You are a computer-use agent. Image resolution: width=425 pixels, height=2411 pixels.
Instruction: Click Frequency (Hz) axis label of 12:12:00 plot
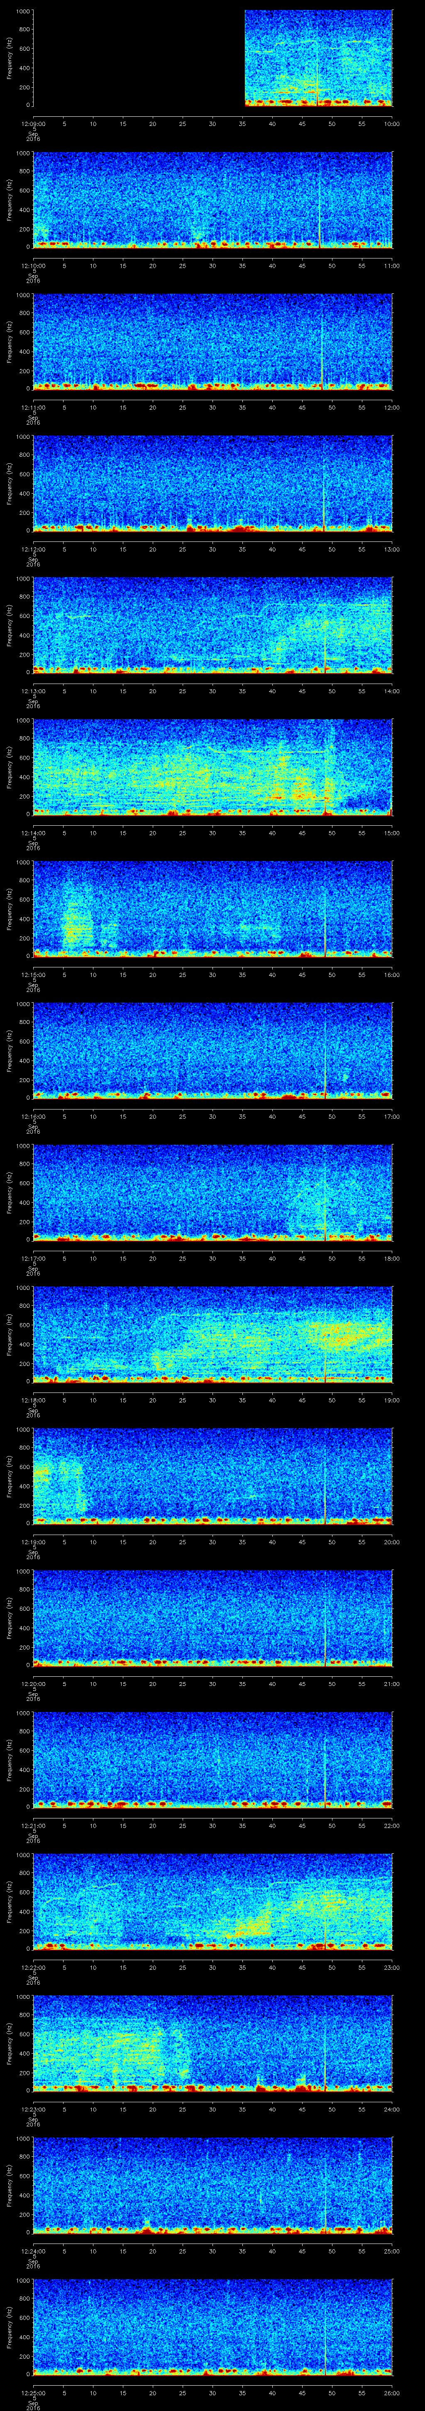pos(10,483)
